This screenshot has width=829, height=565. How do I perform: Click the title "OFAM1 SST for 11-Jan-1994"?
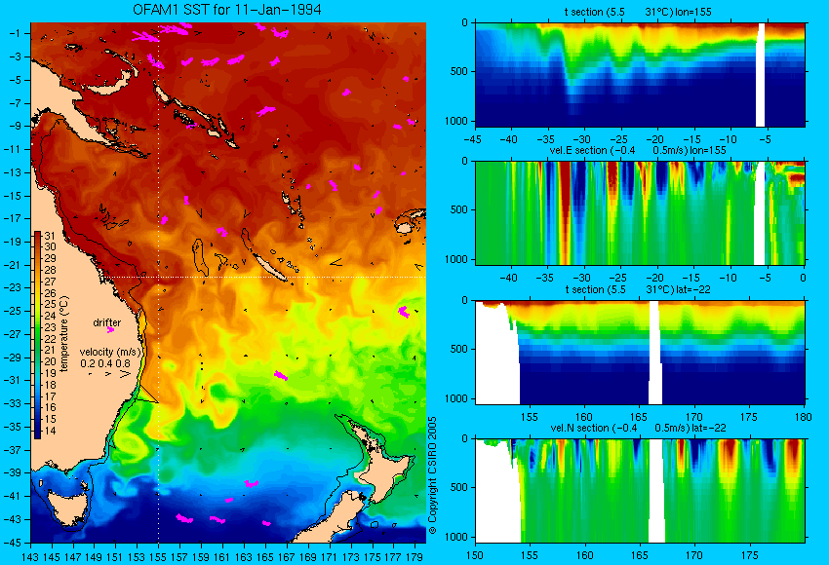click(x=226, y=10)
